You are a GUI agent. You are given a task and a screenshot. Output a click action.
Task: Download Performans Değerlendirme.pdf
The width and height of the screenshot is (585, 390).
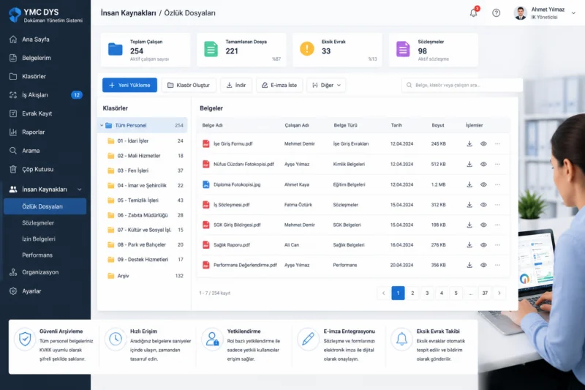[x=469, y=265]
